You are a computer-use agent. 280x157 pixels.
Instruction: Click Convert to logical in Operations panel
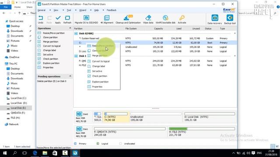[52, 46]
